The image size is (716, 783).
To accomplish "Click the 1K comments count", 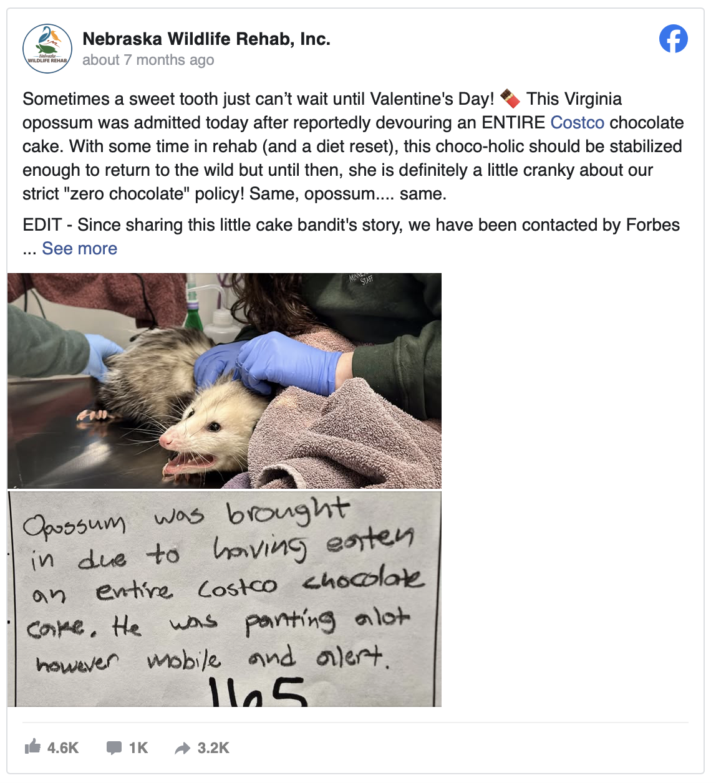I will pyautogui.click(x=138, y=748).
